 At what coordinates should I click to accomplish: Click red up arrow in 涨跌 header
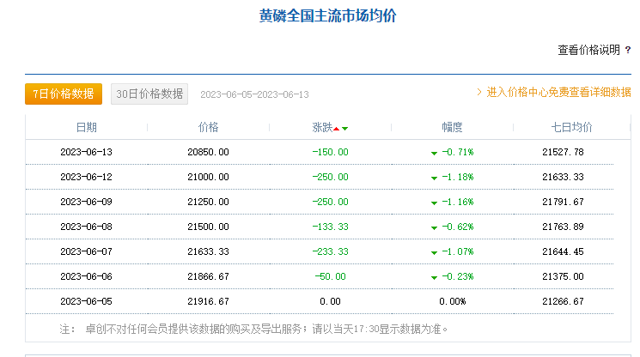pyautogui.click(x=337, y=129)
